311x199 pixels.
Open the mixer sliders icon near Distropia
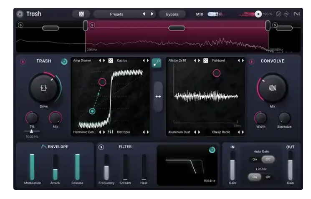[x=111, y=131]
